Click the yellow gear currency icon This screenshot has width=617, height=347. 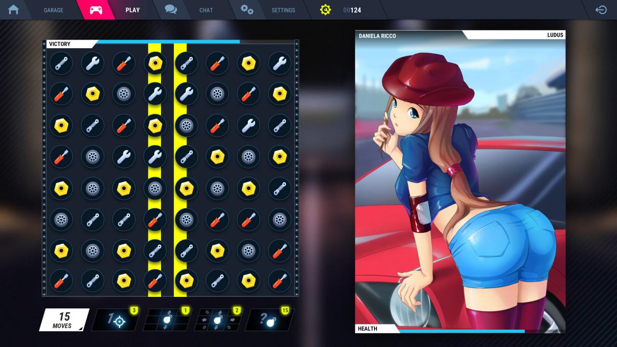325,10
